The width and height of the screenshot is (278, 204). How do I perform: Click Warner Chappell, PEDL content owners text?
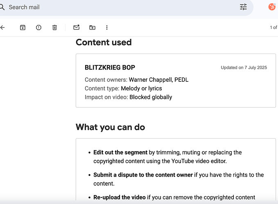point(159,80)
